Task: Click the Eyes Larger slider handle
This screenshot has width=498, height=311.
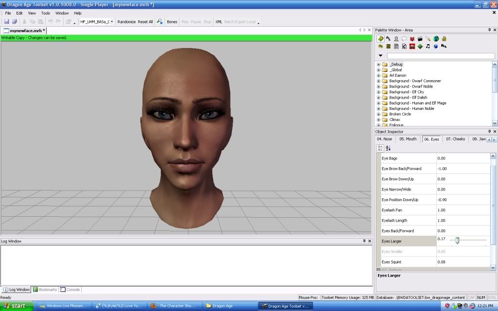Action: 457,241
